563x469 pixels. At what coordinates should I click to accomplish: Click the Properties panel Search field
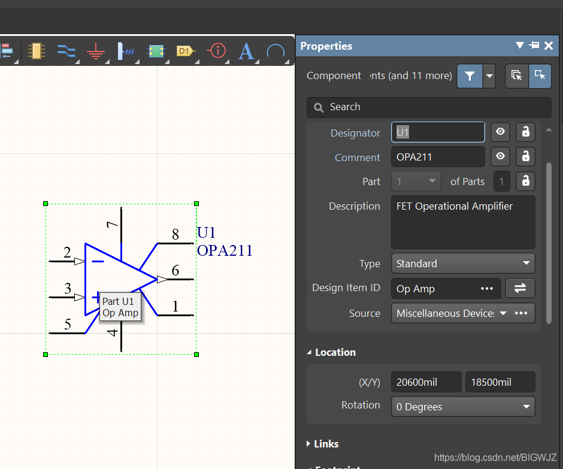tap(429, 107)
